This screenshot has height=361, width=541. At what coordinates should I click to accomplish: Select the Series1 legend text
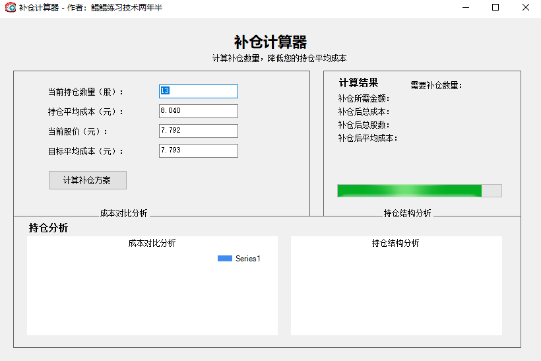[248, 259]
